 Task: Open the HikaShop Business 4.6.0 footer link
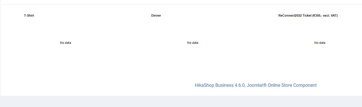click(x=256, y=85)
